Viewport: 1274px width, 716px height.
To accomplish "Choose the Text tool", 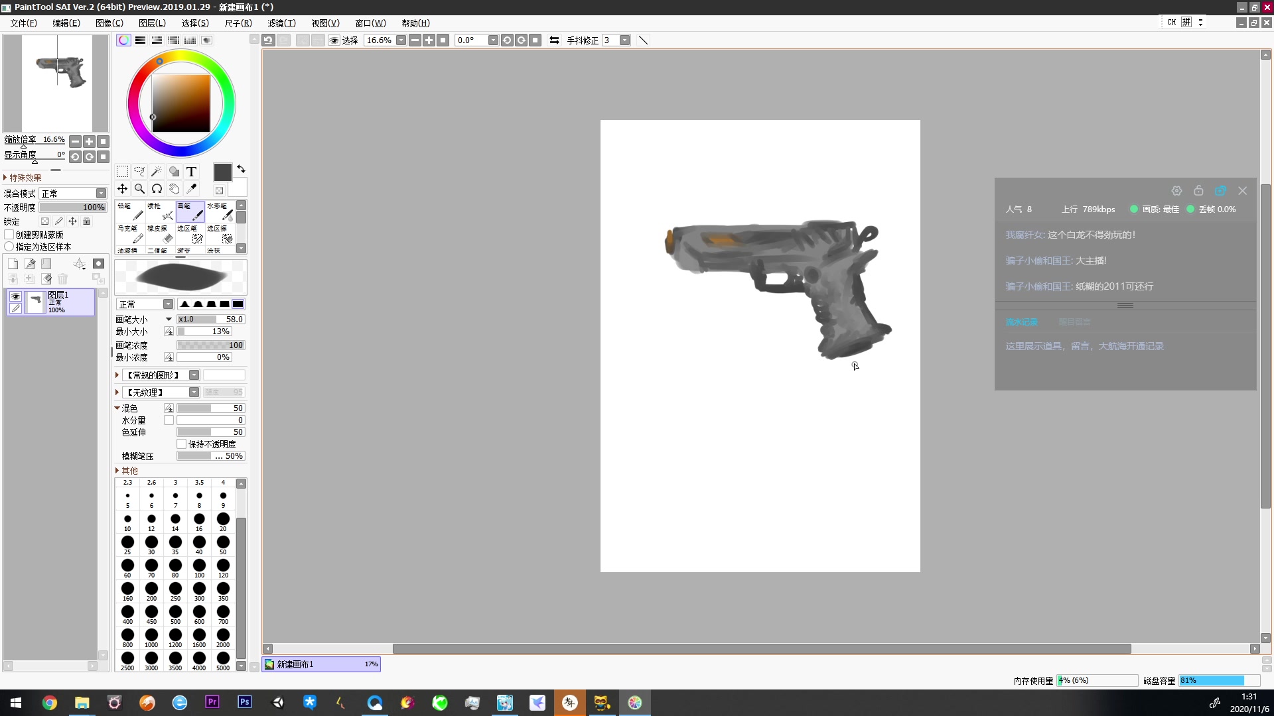I will pos(191,172).
